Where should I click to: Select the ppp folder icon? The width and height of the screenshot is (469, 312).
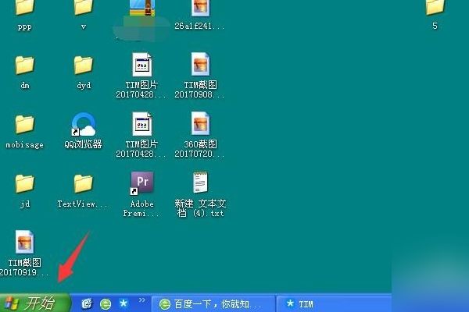(24, 7)
